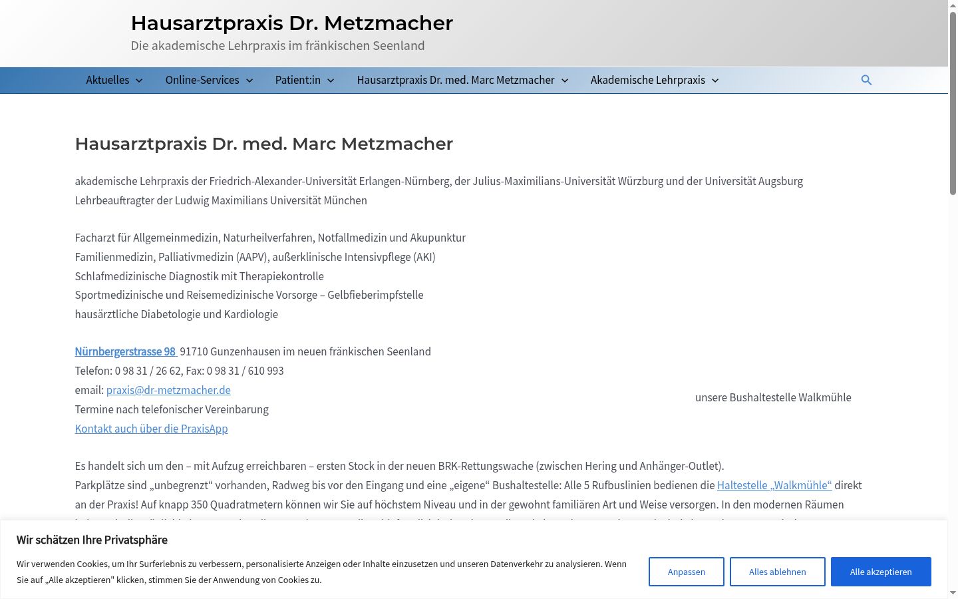Open the Aktuelles menu item
Screen dimensions: 958x599
pos(108,80)
